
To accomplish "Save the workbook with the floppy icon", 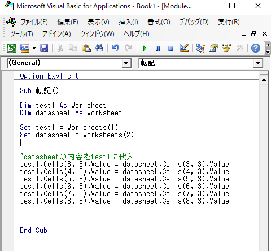I will click(x=44, y=48).
